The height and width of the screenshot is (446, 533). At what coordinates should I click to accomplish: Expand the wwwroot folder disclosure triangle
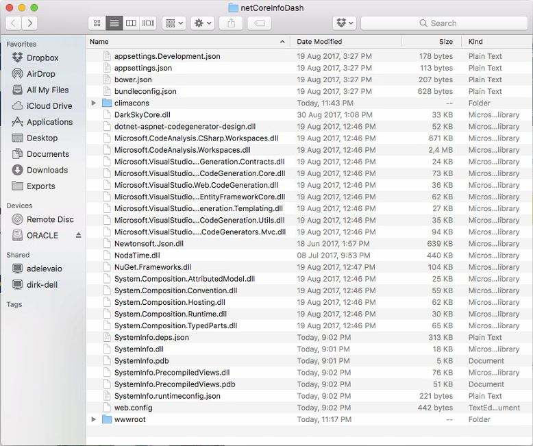click(x=94, y=419)
